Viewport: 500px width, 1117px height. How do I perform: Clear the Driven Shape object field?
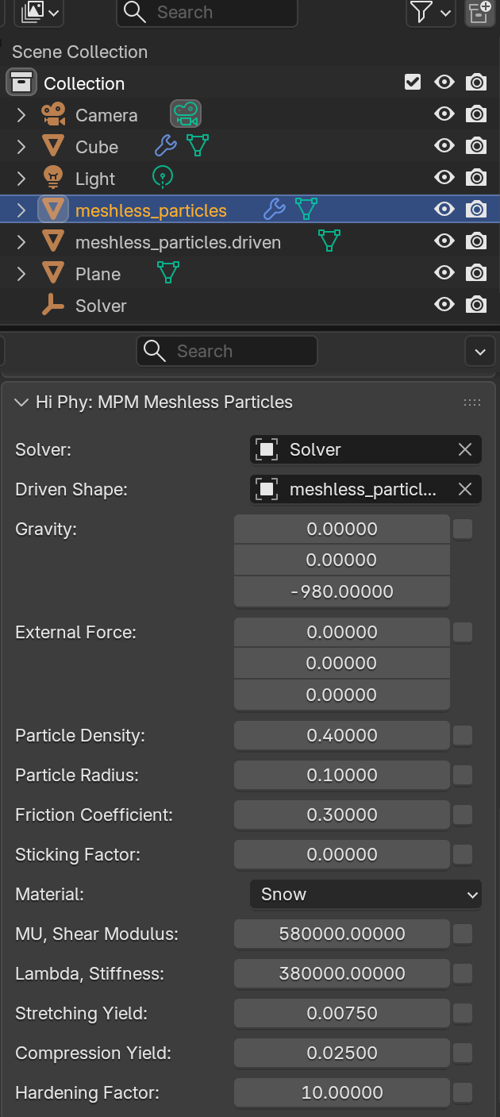(465, 490)
